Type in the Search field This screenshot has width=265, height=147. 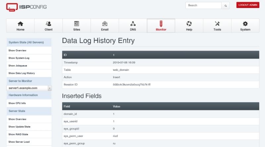[x=203, y=6]
